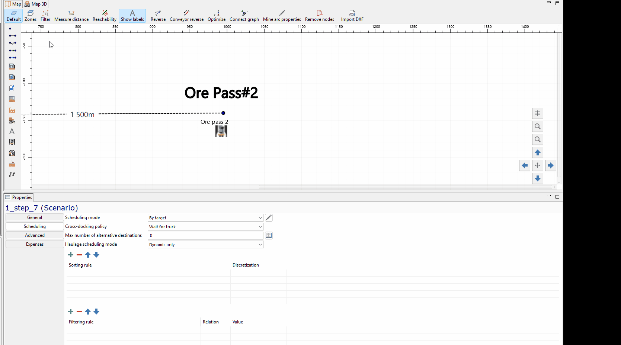Zoom out on the map
This screenshot has width=621, height=345.
click(537, 139)
